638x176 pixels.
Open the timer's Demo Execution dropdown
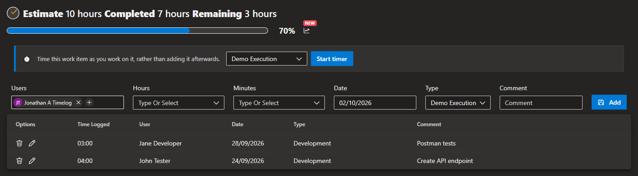[x=267, y=59]
